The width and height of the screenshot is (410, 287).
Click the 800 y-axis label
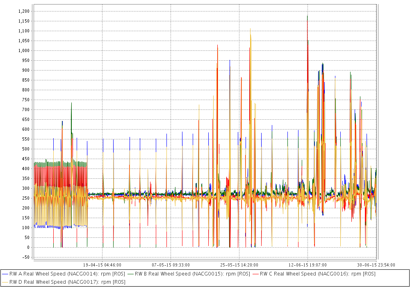point(25,90)
